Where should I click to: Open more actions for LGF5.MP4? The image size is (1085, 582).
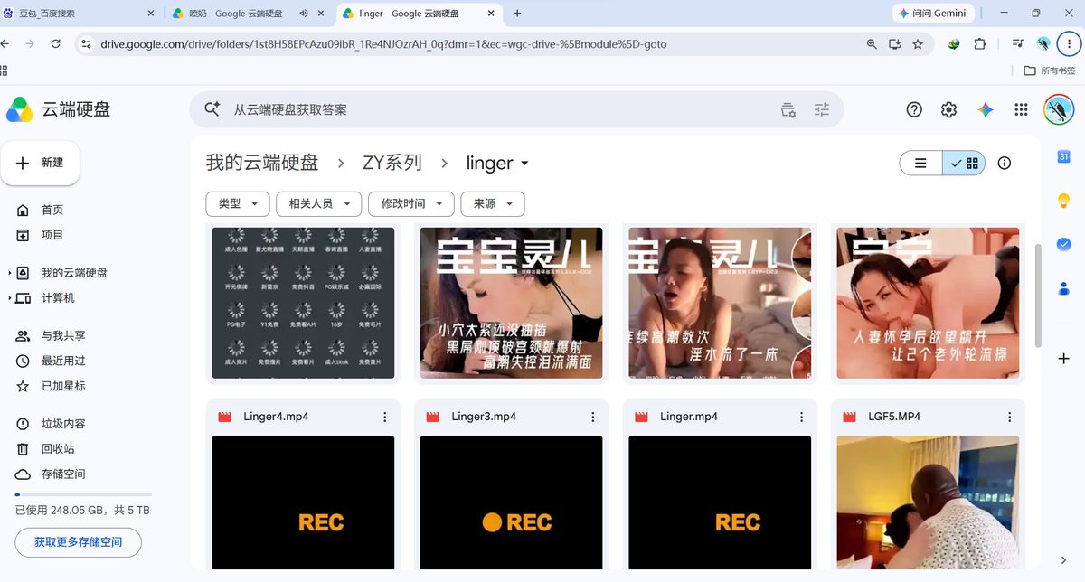[x=1010, y=417]
